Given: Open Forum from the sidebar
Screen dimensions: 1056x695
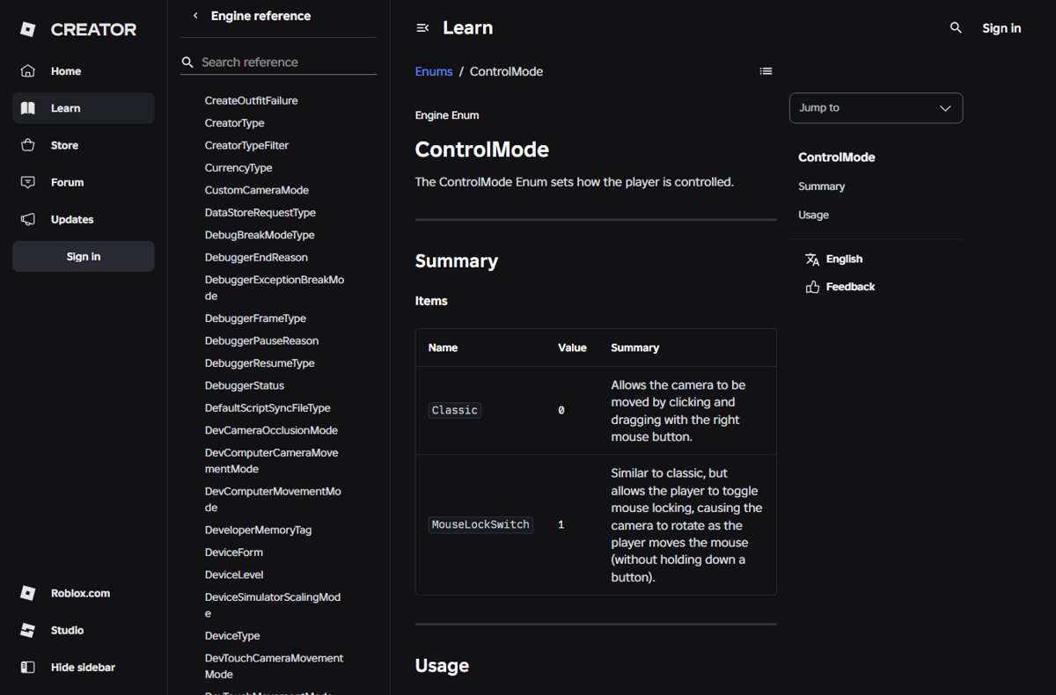Looking at the screenshot, I should (84, 182).
